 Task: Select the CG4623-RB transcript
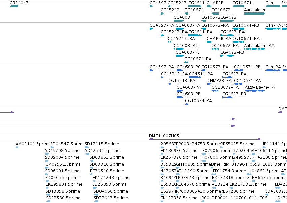click(x=227, y=56)
